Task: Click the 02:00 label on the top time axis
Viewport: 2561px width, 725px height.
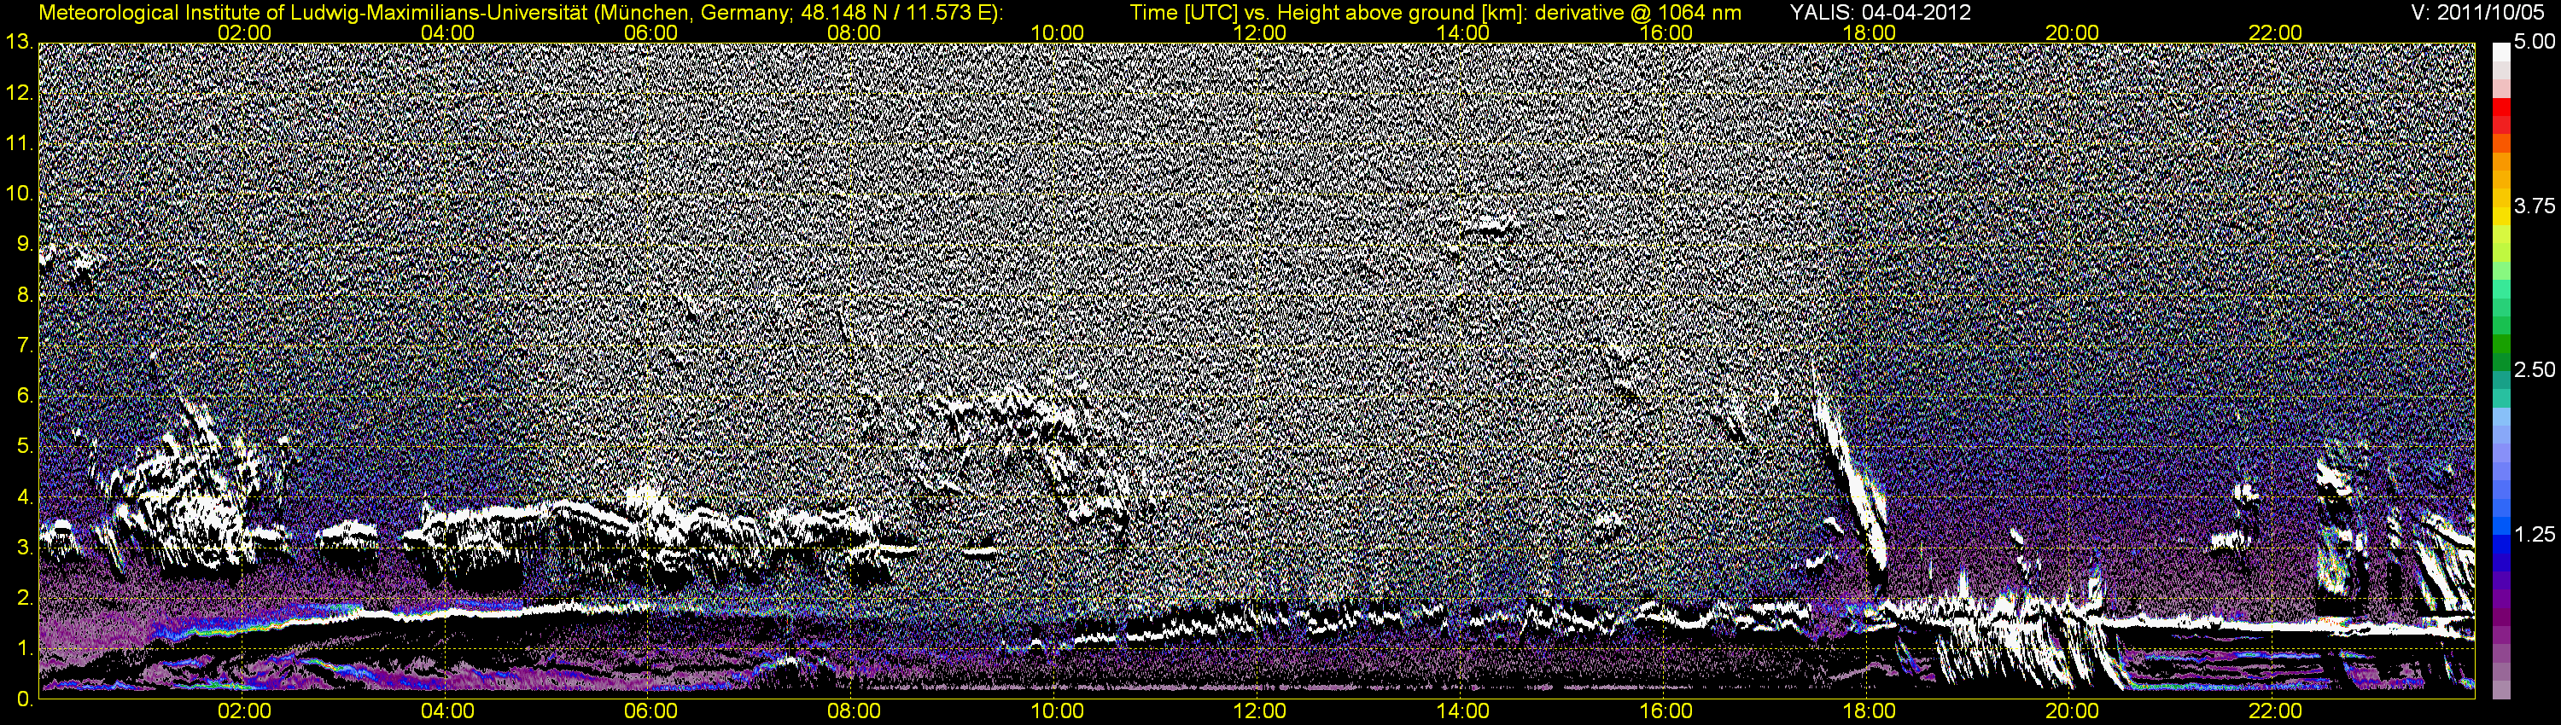Action: coord(244,32)
